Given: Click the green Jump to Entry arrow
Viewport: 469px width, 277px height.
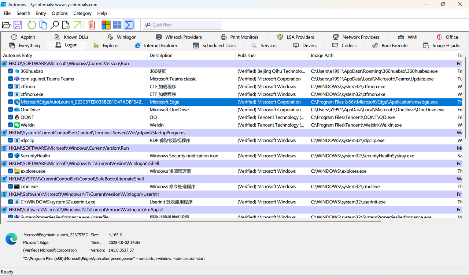Looking at the screenshot, I should coord(77,25).
